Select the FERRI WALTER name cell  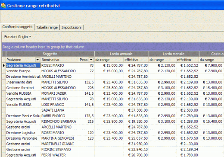pos(60,155)
